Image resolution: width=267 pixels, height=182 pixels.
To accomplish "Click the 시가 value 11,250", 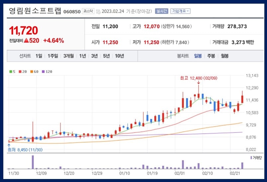I will click(x=110, y=42).
